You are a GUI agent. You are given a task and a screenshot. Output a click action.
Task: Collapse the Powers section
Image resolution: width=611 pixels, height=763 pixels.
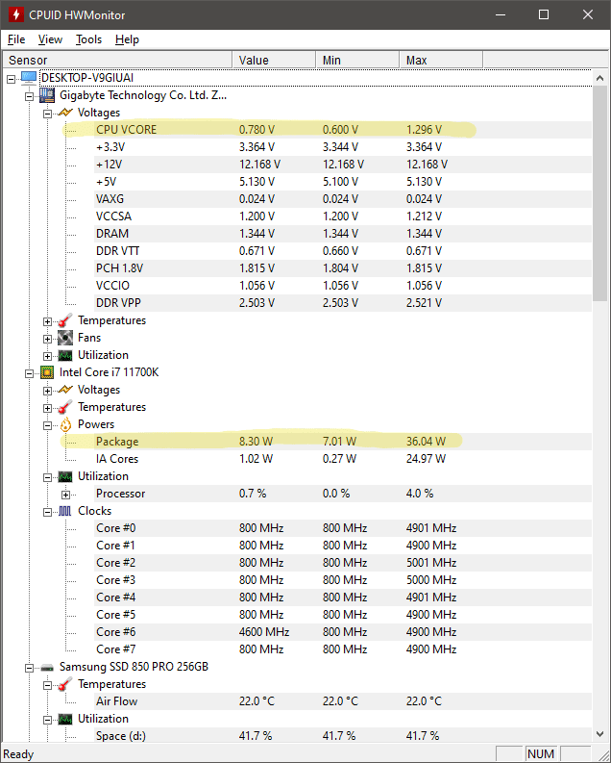47,426
